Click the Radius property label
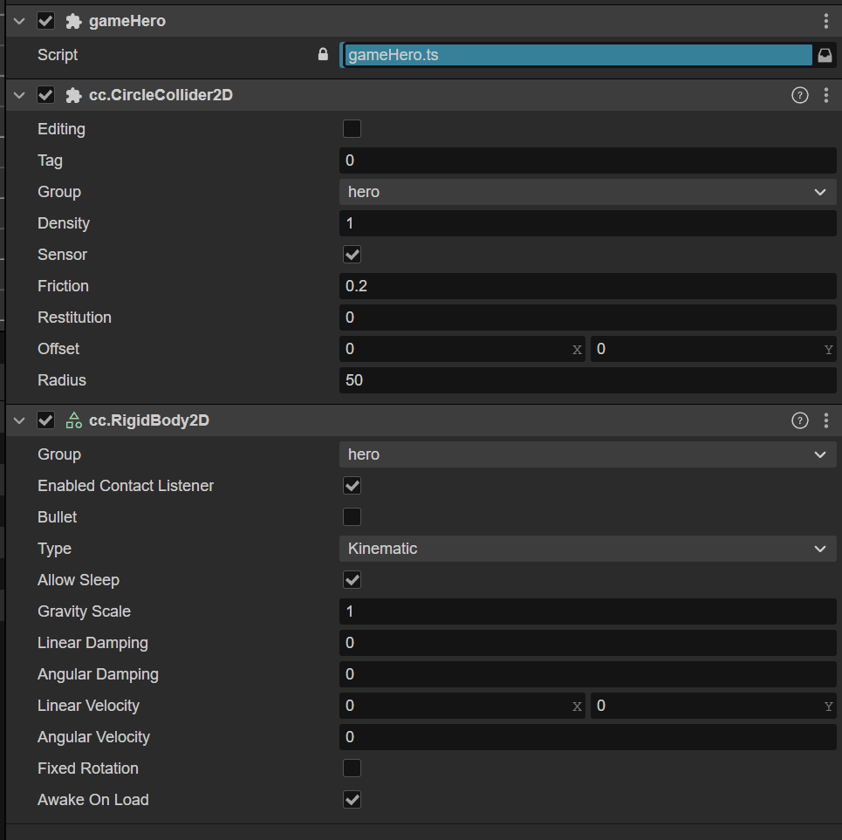Screen dimensions: 842x840 click(x=62, y=380)
